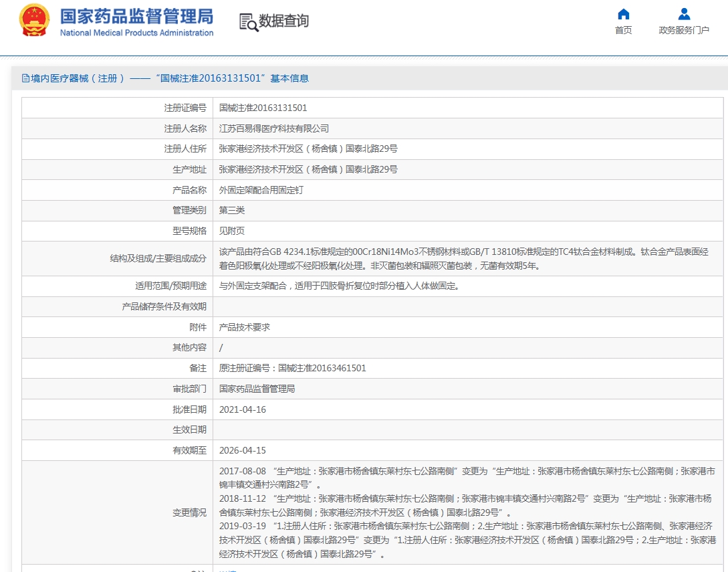Screen dimensions: 728x572
Task: Click the 变更情况 row label
Action: point(189,512)
